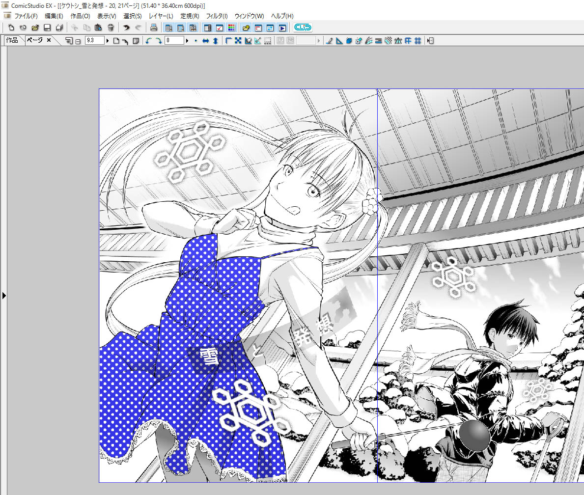Screen dimensions: 584x495
Task: Select the concentric curve ruler icon
Action: click(389, 41)
